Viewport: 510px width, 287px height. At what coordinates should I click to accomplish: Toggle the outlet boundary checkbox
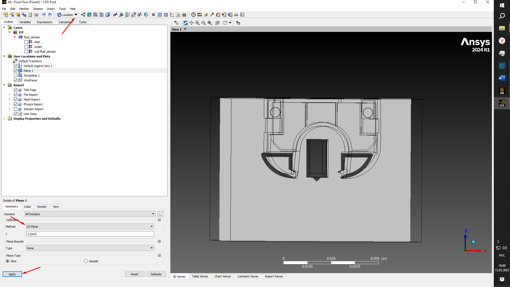(26, 47)
